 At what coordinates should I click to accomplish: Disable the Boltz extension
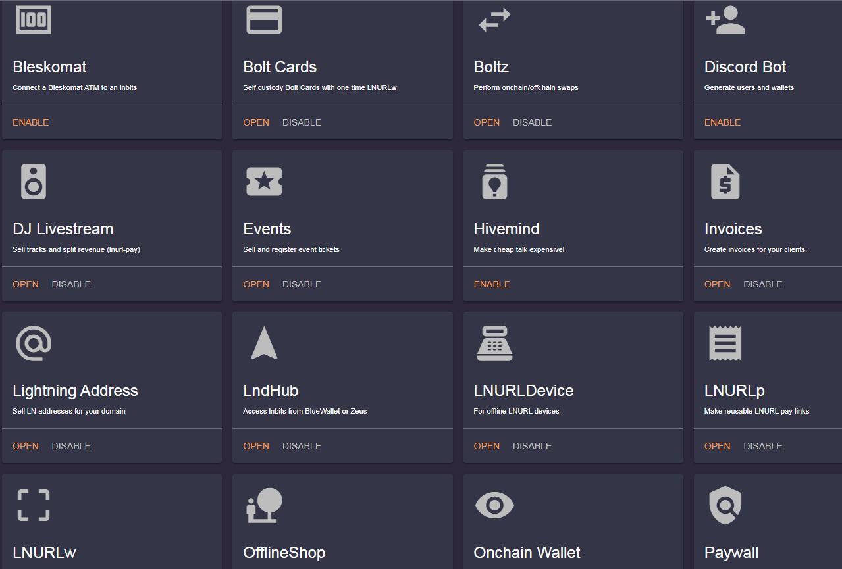click(532, 122)
